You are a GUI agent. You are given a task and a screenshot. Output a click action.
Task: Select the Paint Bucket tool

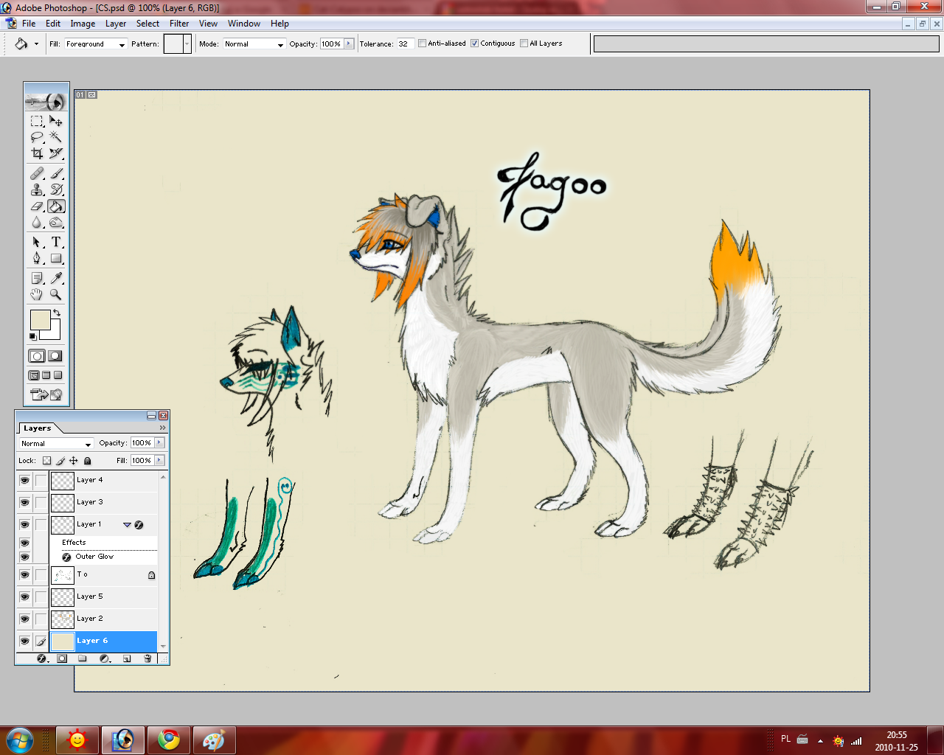(x=57, y=206)
